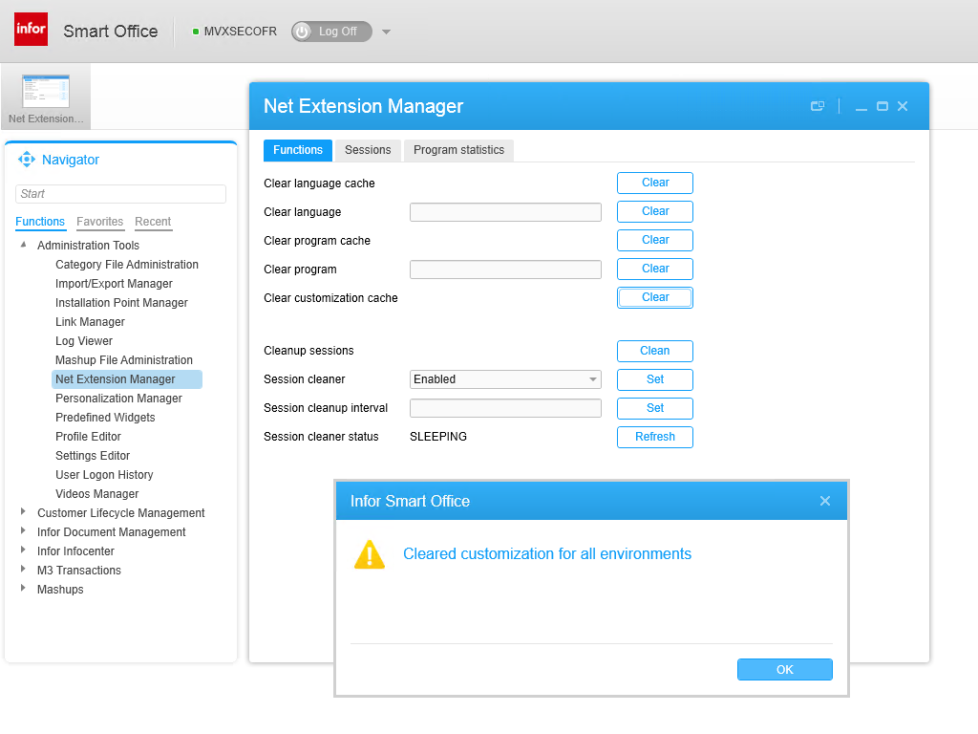Collapse the Administration Tools tree node
Viewport: 978px width, 734px height.
point(24,245)
